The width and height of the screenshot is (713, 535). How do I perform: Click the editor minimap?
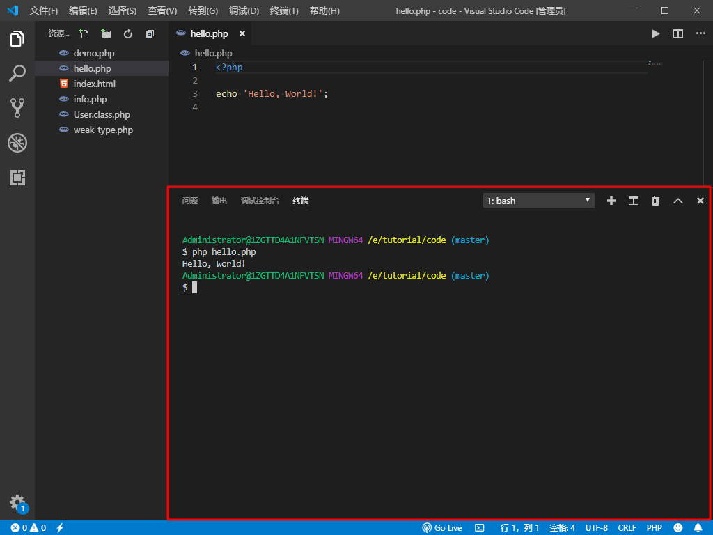tap(655, 63)
